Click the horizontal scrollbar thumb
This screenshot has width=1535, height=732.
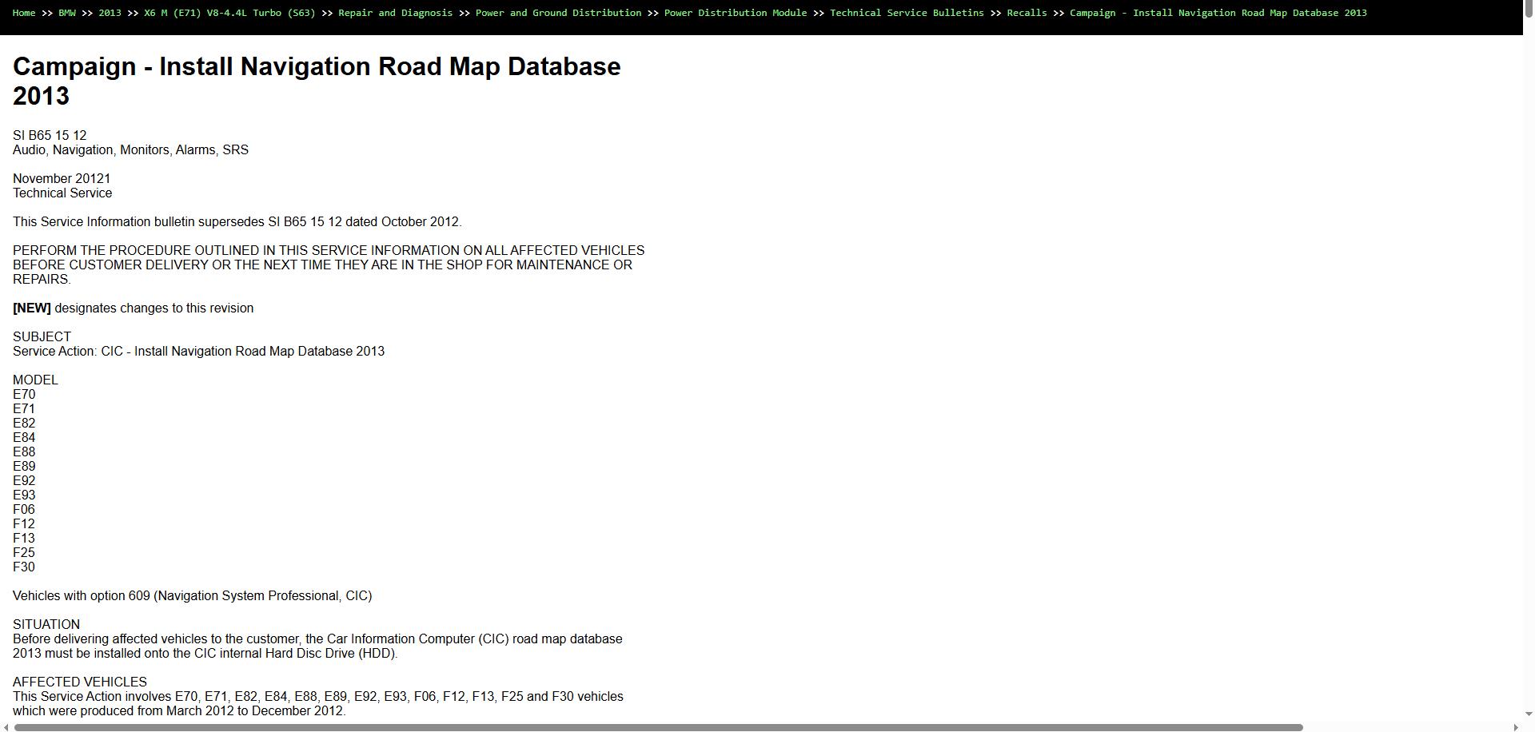click(x=659, y=727)
